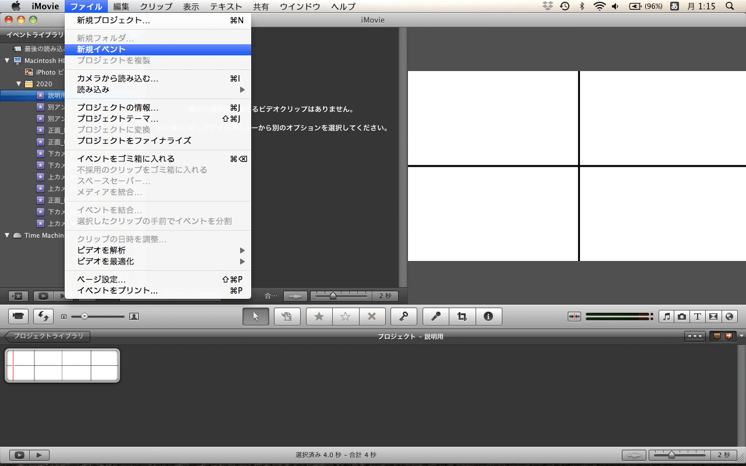The width and height of the screenshot is (746, 466).
Task: Toggle project audio waveforms at bottom right
Action: tap(634, 455)
